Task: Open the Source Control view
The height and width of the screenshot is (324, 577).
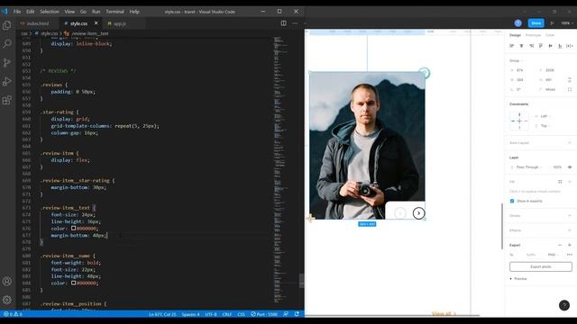Action: (x=6, y=62)
